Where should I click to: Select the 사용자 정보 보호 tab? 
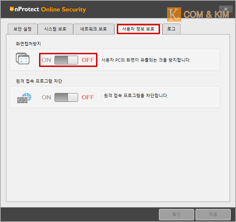point(138,29)
